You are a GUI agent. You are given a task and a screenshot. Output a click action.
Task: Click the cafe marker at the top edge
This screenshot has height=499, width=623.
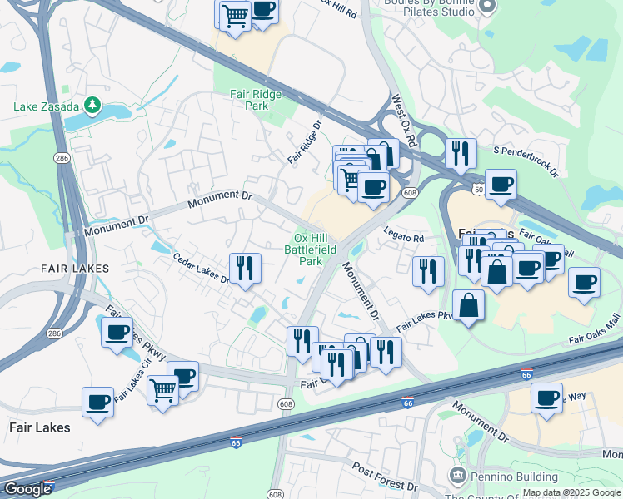[263, 11]
